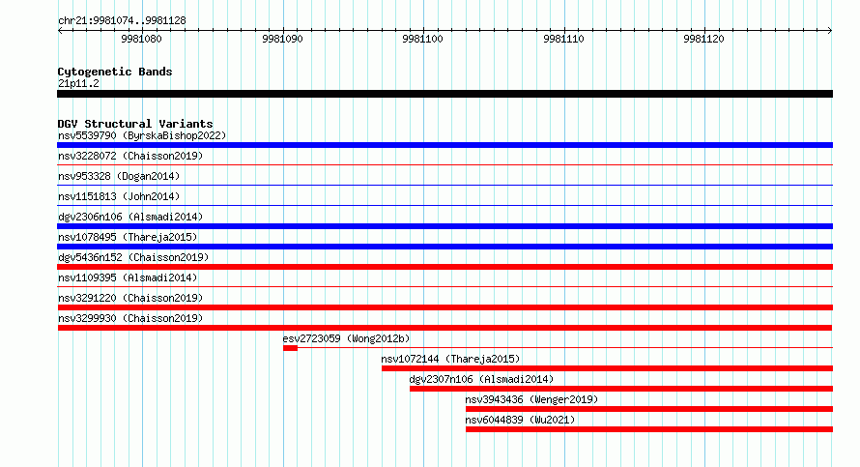Open nsv1072144 (Thareja2015) variant label

coord(451,359)
